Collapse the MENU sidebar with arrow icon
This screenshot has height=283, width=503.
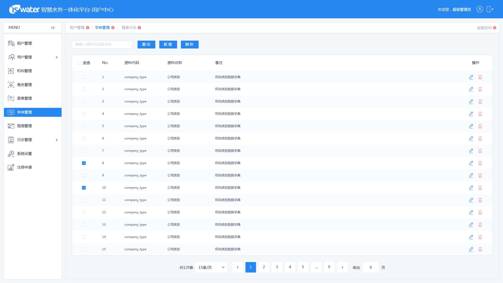click(x=53, y=28)
